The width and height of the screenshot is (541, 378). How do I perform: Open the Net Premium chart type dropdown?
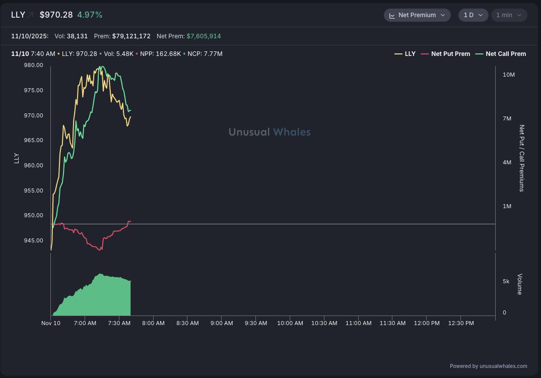click(x=417, y=15)
